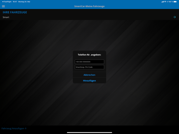The height and width of the screenshot is (134, 179).
Task: Focus the Smartloop Pin Code field
Action: click(89, 67)
